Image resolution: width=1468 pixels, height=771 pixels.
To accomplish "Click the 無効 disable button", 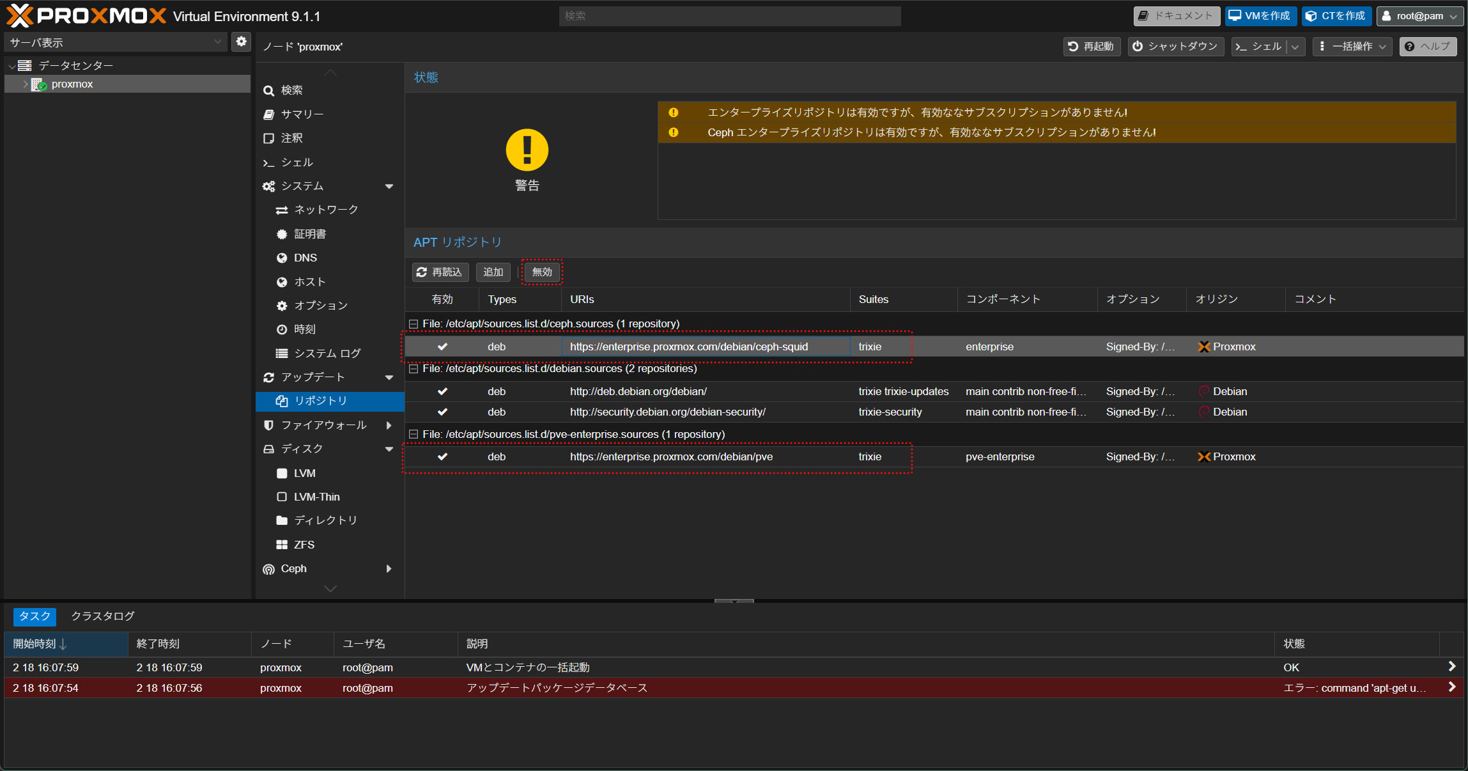I will pyautogui.click(x=541, y=272).
